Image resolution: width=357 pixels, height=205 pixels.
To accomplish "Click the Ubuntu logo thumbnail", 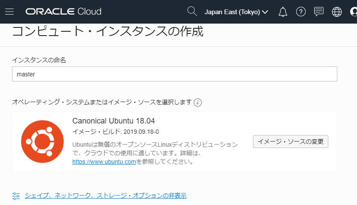I will pos(42,142).
